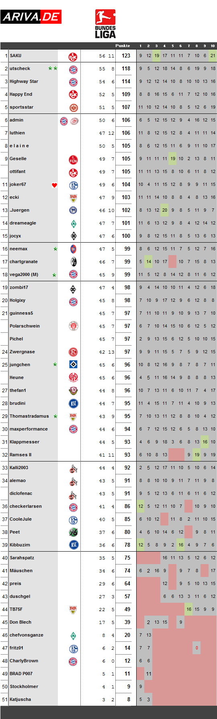Click the club crest next to SAKU
Viewport: 217px width, 719px height.
pyautogui.click(x=73, y=56)
